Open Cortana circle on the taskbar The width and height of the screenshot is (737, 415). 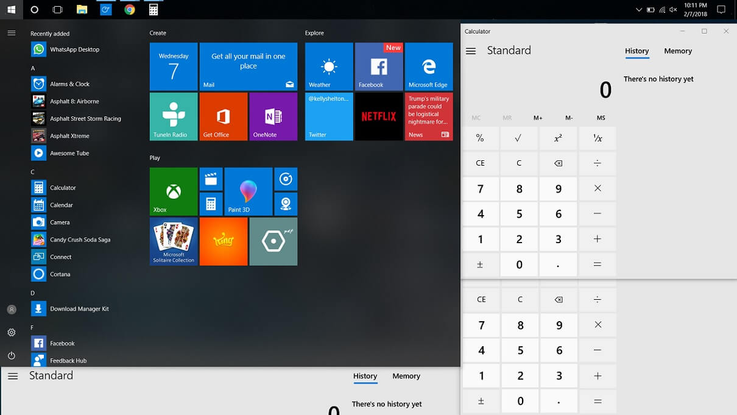click(34, 9)
